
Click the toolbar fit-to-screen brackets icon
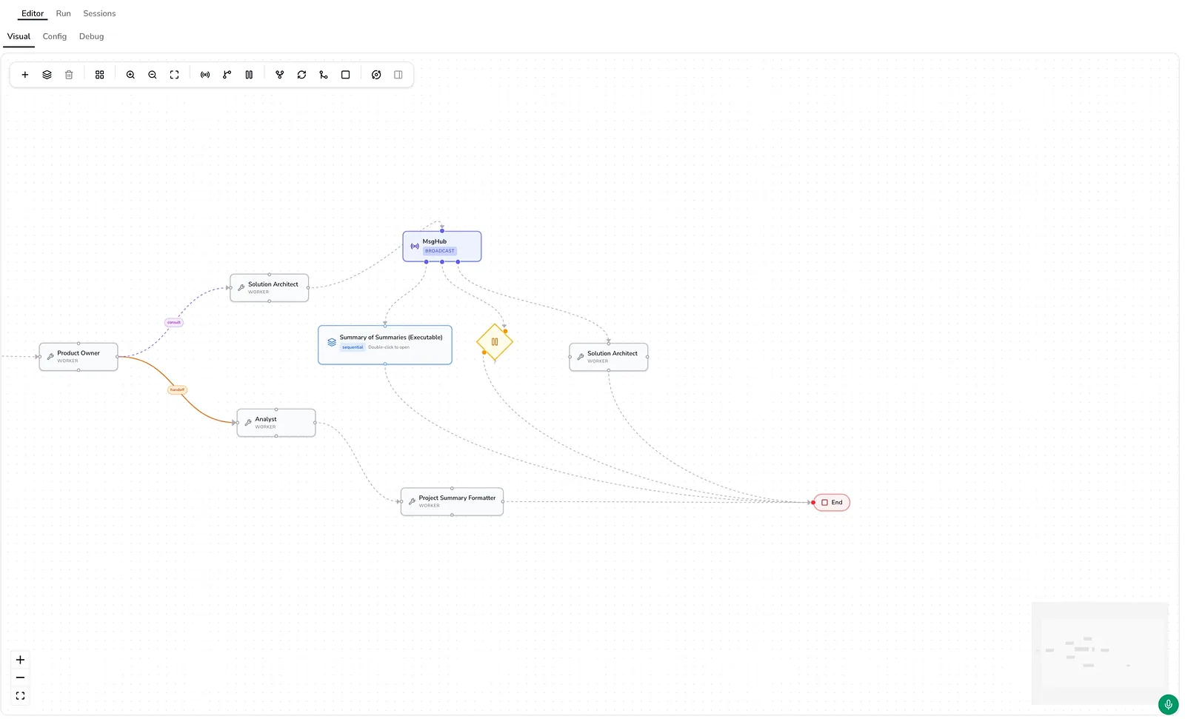(175, 75)
